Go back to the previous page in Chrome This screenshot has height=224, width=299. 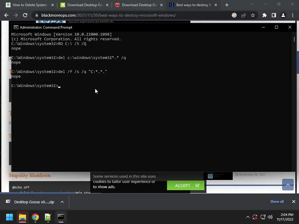[x=6, y=15]
